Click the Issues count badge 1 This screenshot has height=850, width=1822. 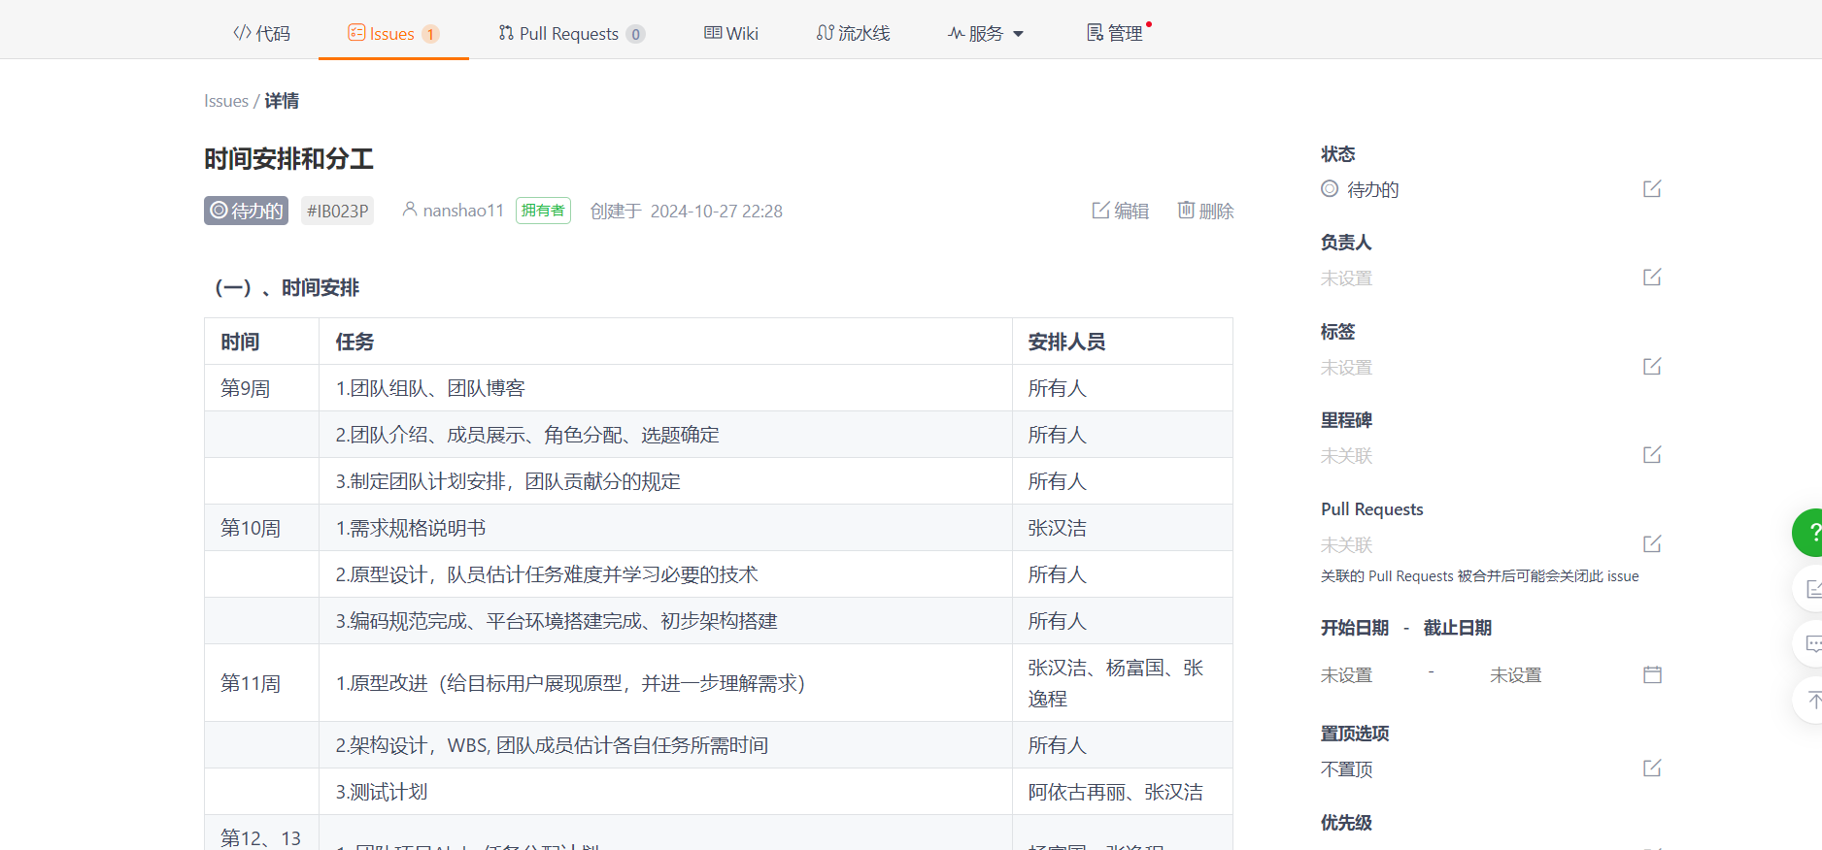[x=430, y=34]
